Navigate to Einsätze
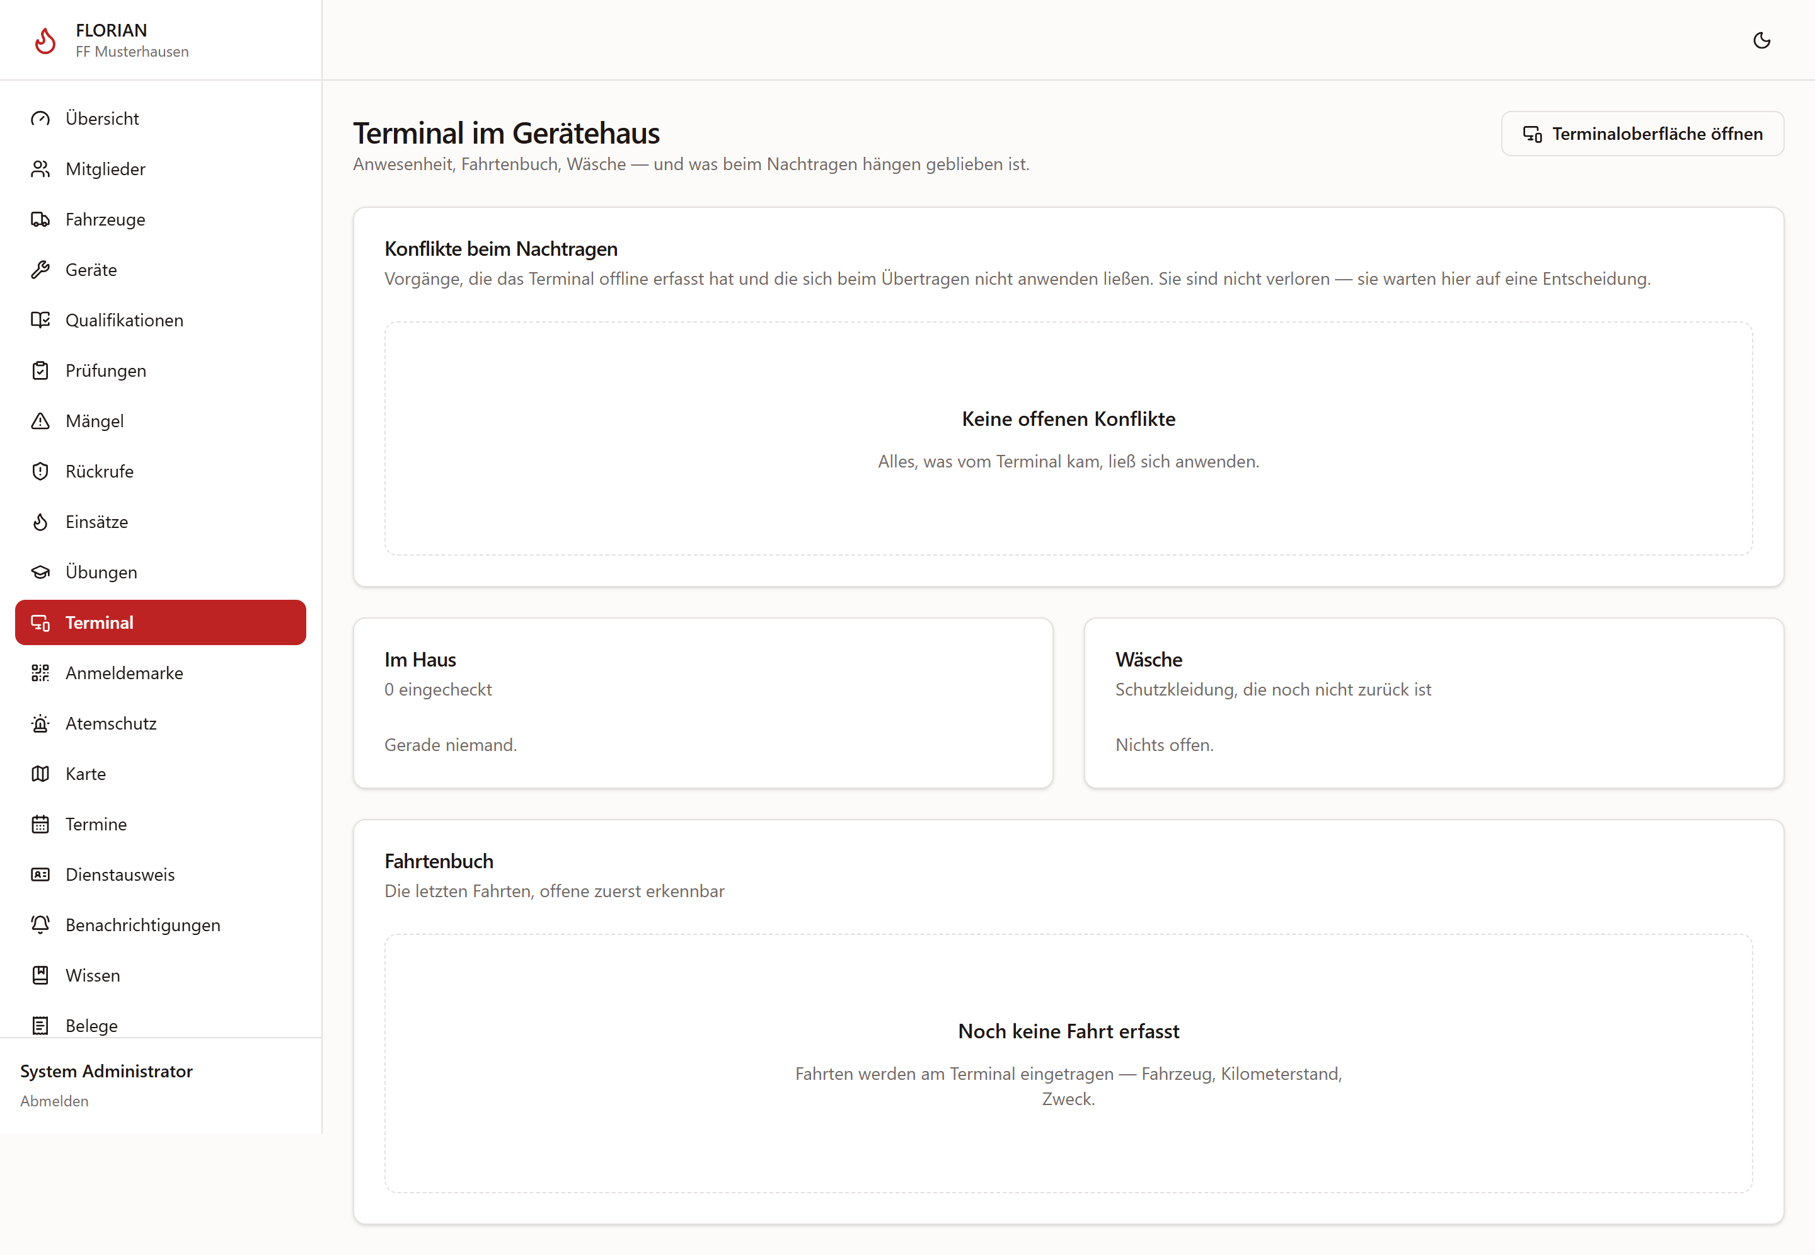Viewport: 1815px width, 1255px height. pos(161,522)
